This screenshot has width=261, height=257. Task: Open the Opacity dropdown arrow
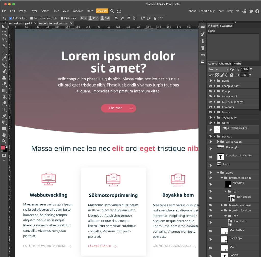[251, 69]
